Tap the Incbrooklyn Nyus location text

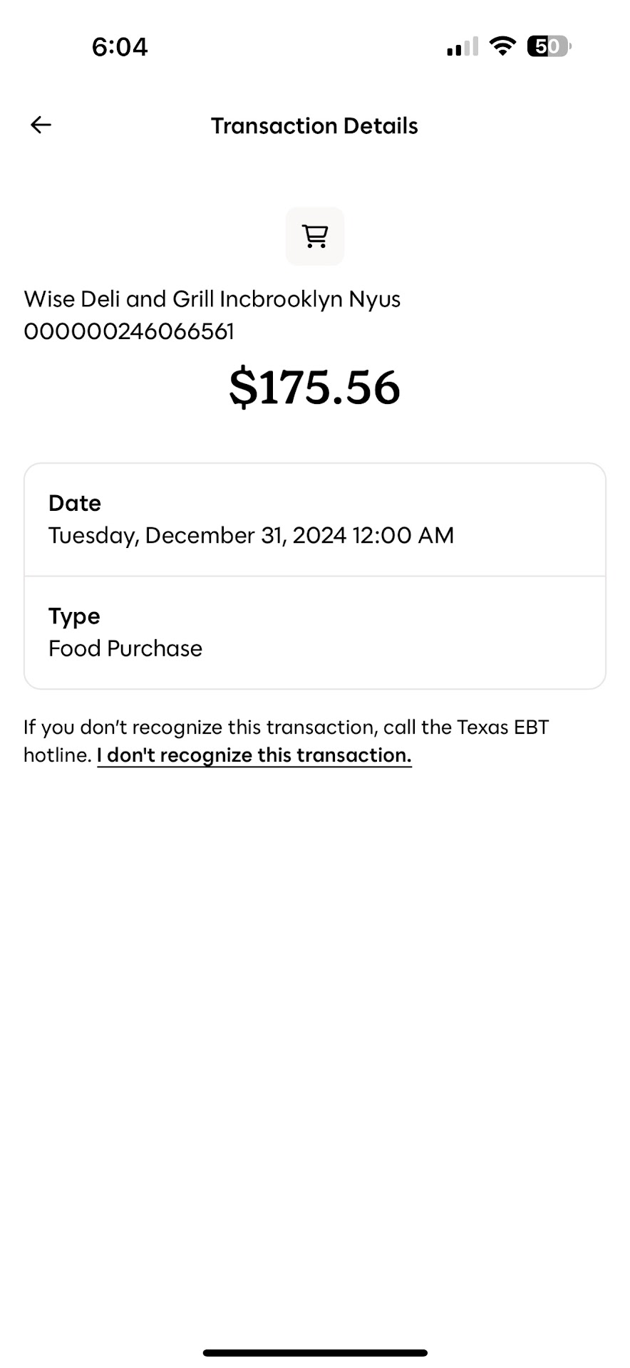(310, 299)
